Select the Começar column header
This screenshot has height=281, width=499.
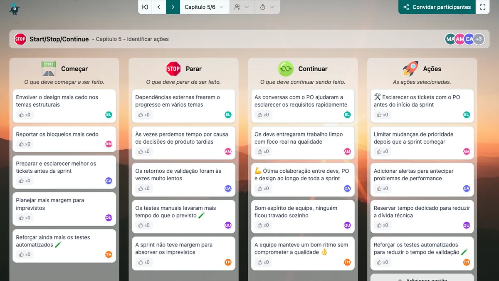[x=74, y=69]
